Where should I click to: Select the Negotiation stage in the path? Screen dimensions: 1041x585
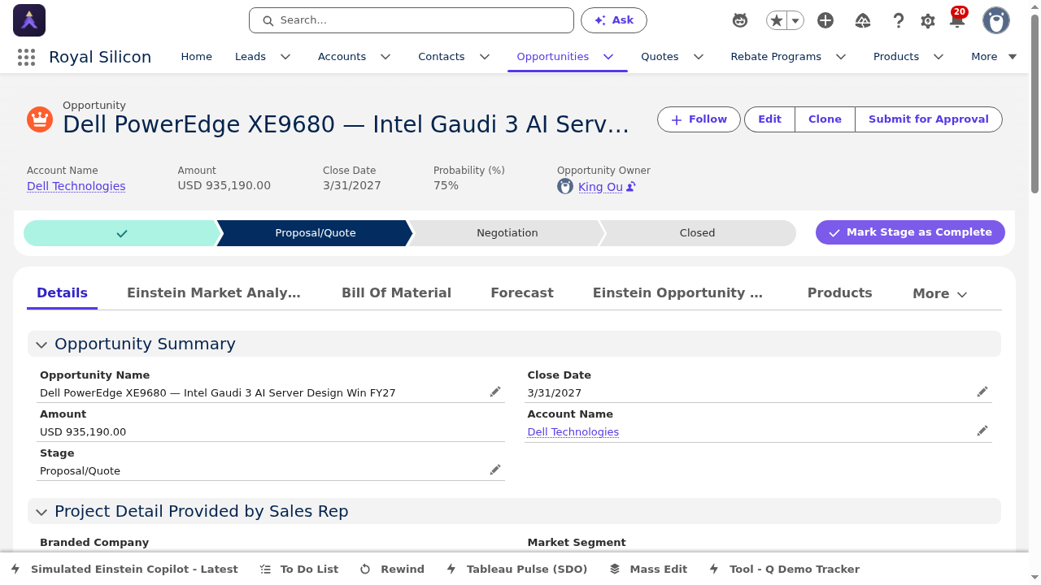pyautogui.click(x=507, y=233)
